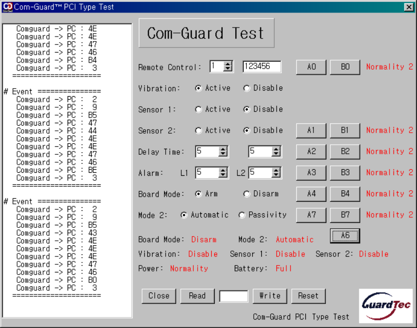The width and height of the screenshot is (417, 328).
Task: Increase the Alarm L2 value
Action: [x=276, y=171]
